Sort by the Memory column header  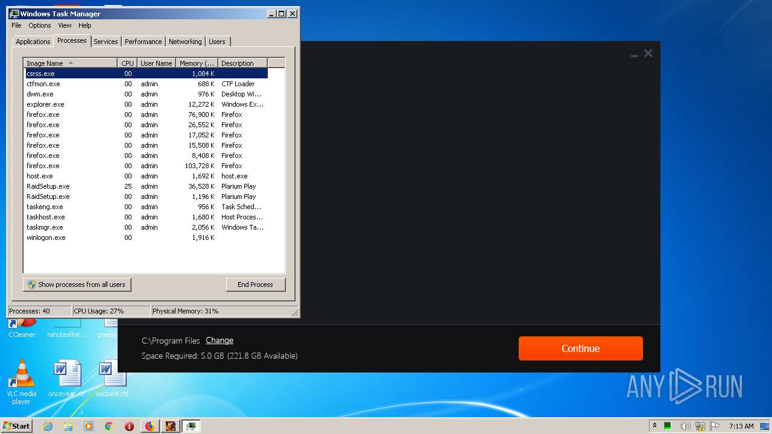[x=197, y=63]
